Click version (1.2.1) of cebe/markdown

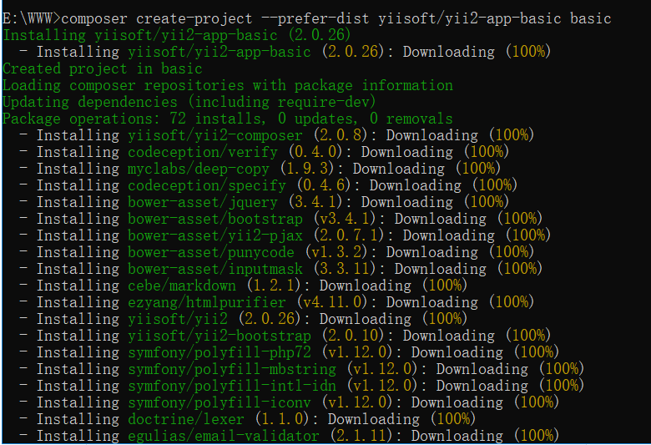click(x=274, y=286)
